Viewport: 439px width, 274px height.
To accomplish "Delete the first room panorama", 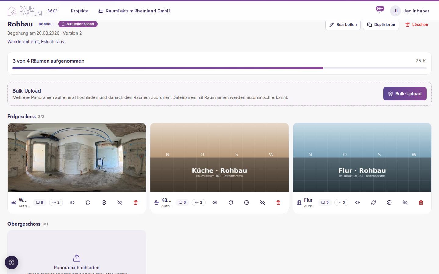I will [136, 202].
